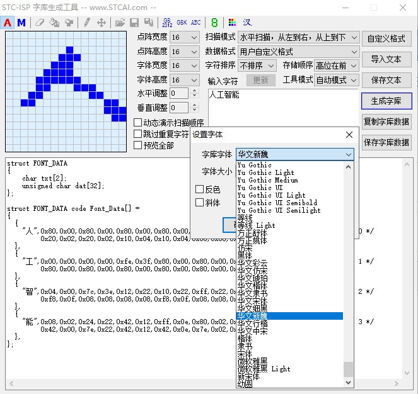Image resolution: width=418 pixels, height=394 pixels.
Task: Choose Yu Gothic Light from font list
Action: pyautogui.click(x=289, y=172)
